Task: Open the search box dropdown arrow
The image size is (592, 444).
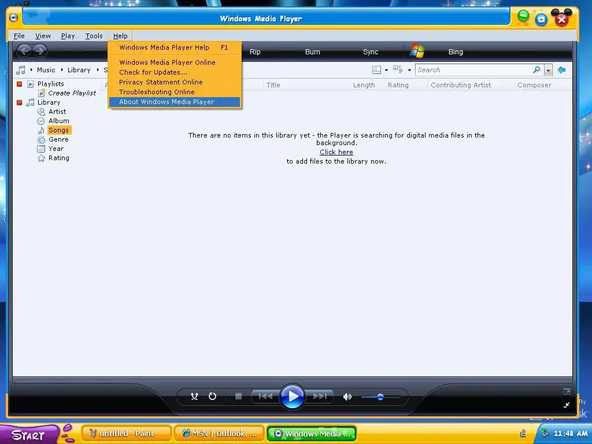Action: pos(548,70)
